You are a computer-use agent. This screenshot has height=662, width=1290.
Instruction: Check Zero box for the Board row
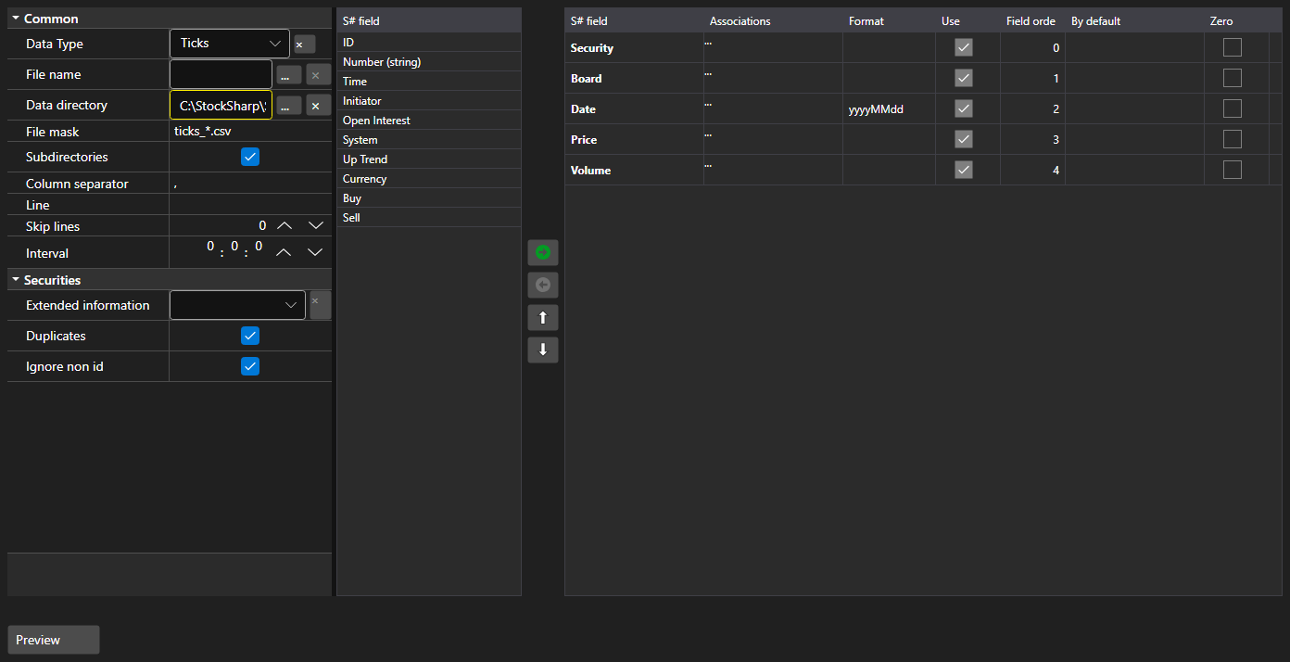[1233, 78]
